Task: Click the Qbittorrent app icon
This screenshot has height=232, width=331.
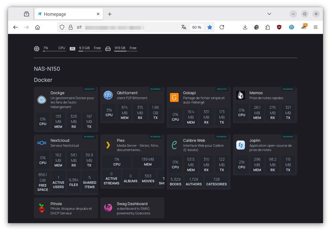Action: pyautogui.click(x=108, y=95)
